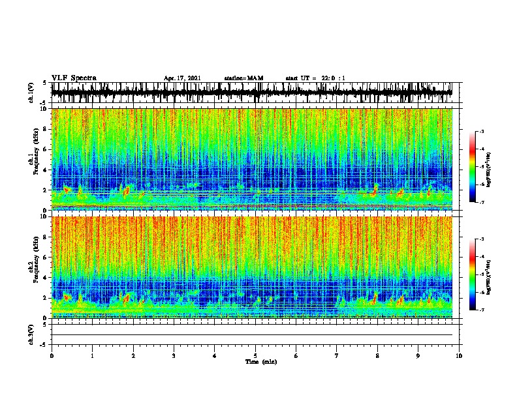Open the ch.2 spectrogram colorbar
Viewport: 517px width, 399px height.
pos(472,274)
